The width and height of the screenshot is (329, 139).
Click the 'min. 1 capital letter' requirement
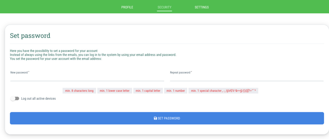148,91
